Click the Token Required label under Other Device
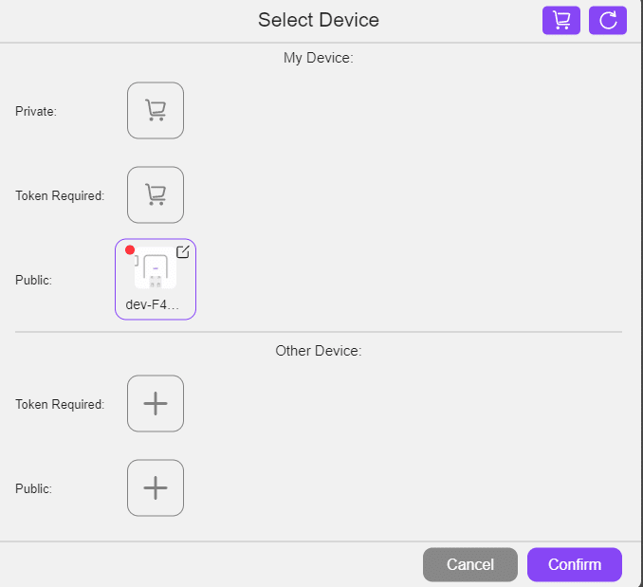The image size is (643, 587). tap(60, 405)
